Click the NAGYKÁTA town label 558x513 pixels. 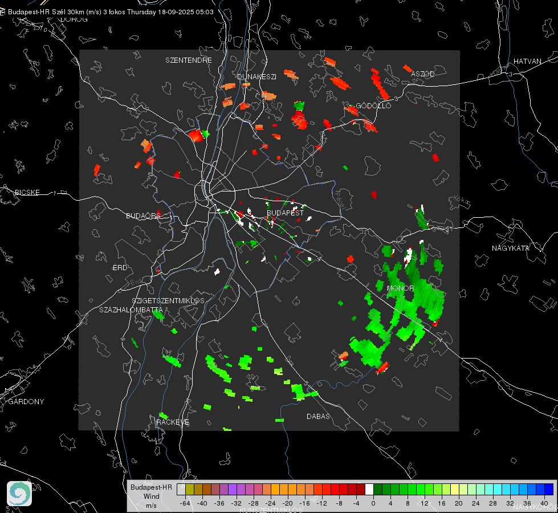tap(511, 248)
